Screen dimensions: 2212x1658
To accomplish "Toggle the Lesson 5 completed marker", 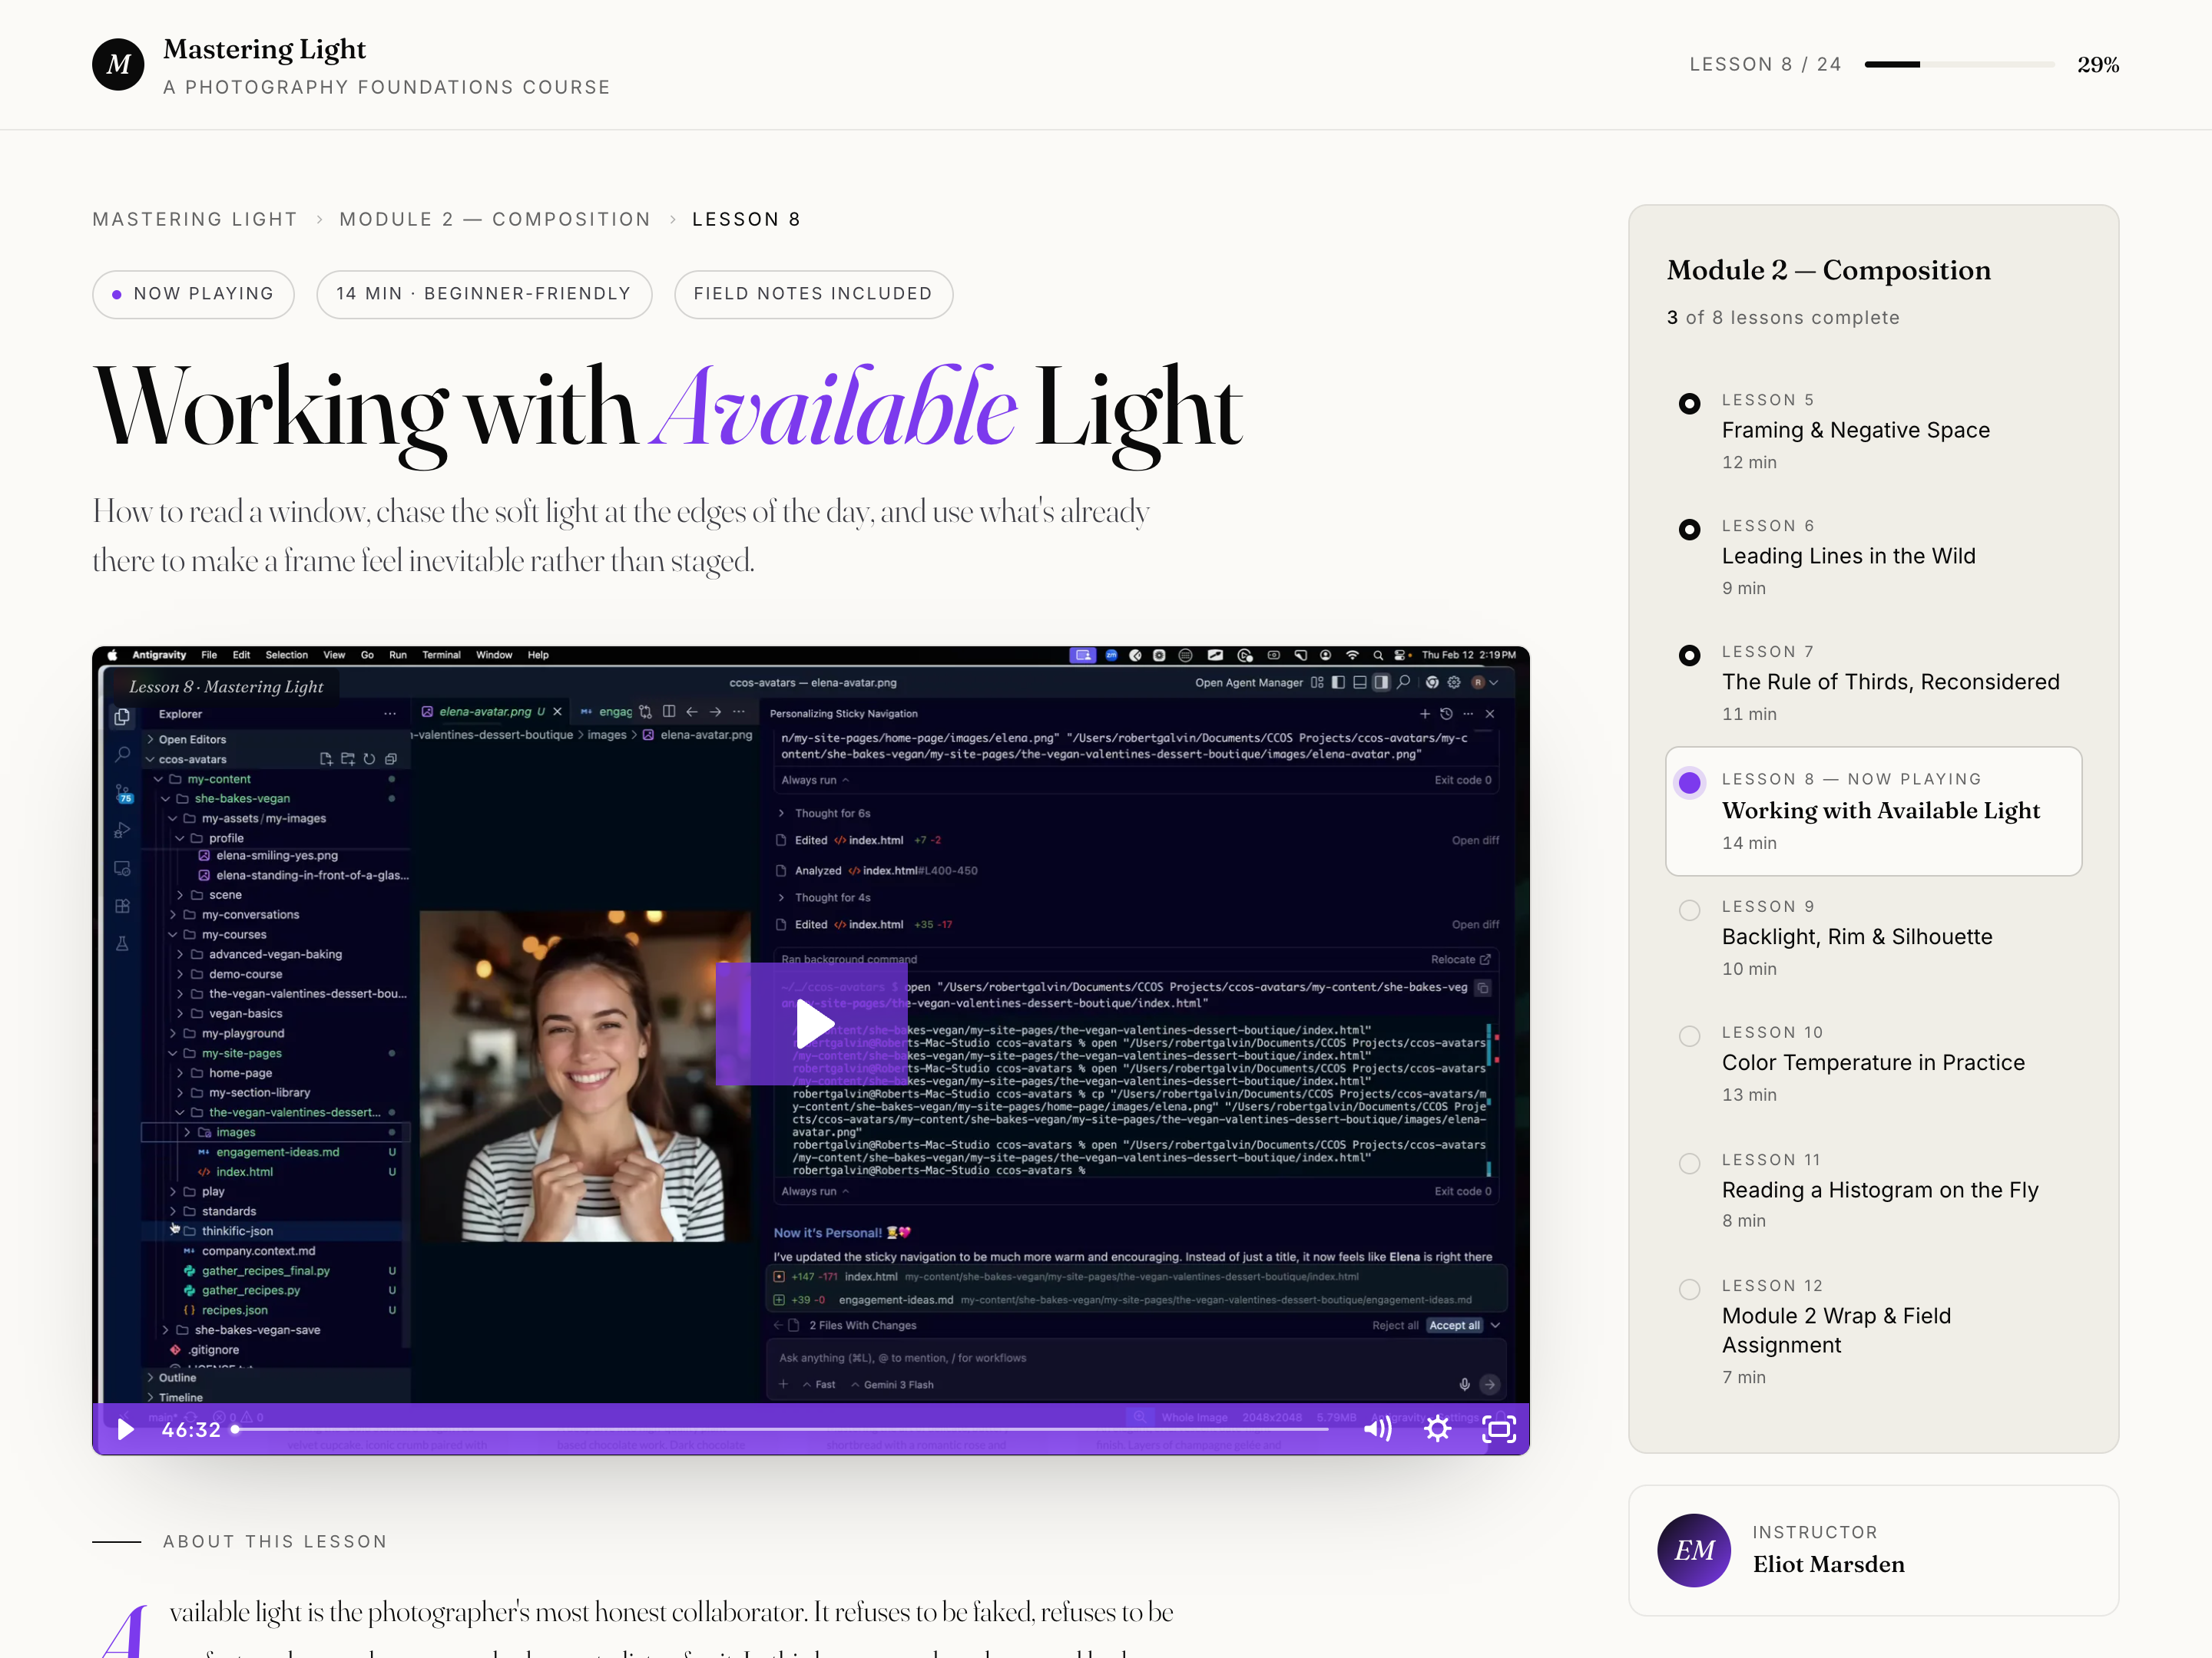I will pyautogui.click(x=1689, y=404).
